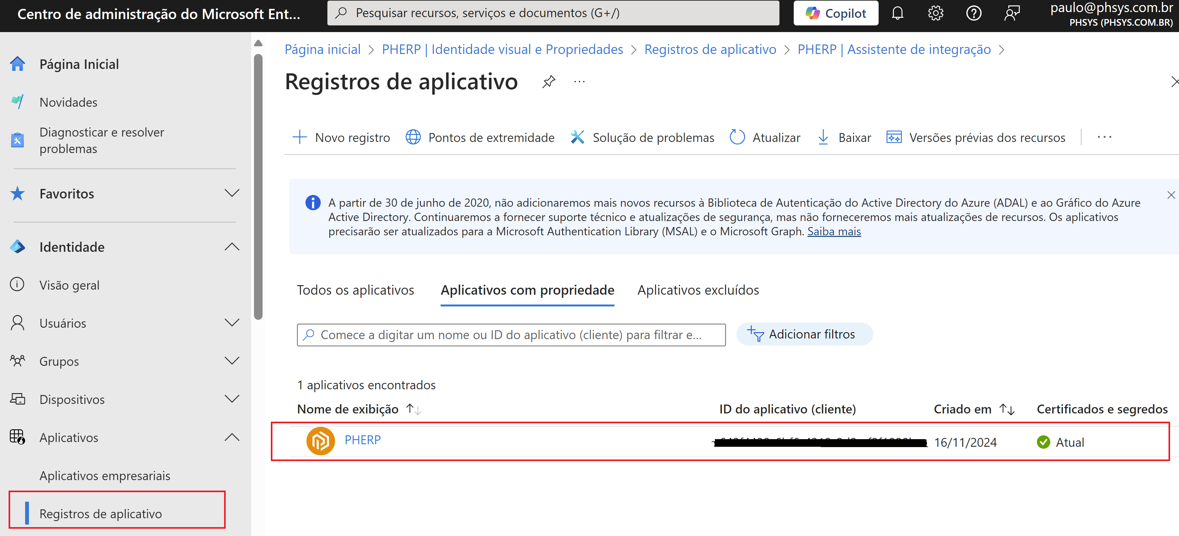Open the page title ellipsis menu
Viewport: 1179px width, 536px height.
pyautogui.click(x=579, y=82)
